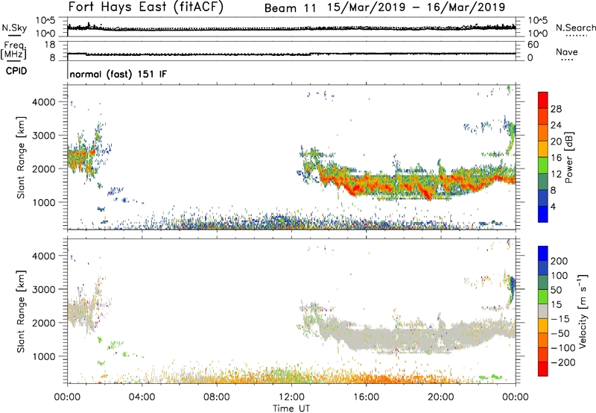Image resolution: width=596 pixels, height=413 pixels.
Task: Click the 'Fort Hays East (fitACF)' title
Action: (146, 7)
